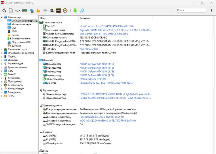This screenshot has width=216, height=154.
Task: Open the OSD panel toolbar icon
Action: [58, 11]
